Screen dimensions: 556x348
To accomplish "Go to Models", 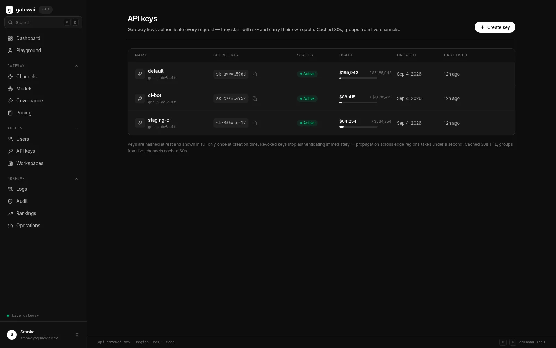I will [x=43, y=89].
